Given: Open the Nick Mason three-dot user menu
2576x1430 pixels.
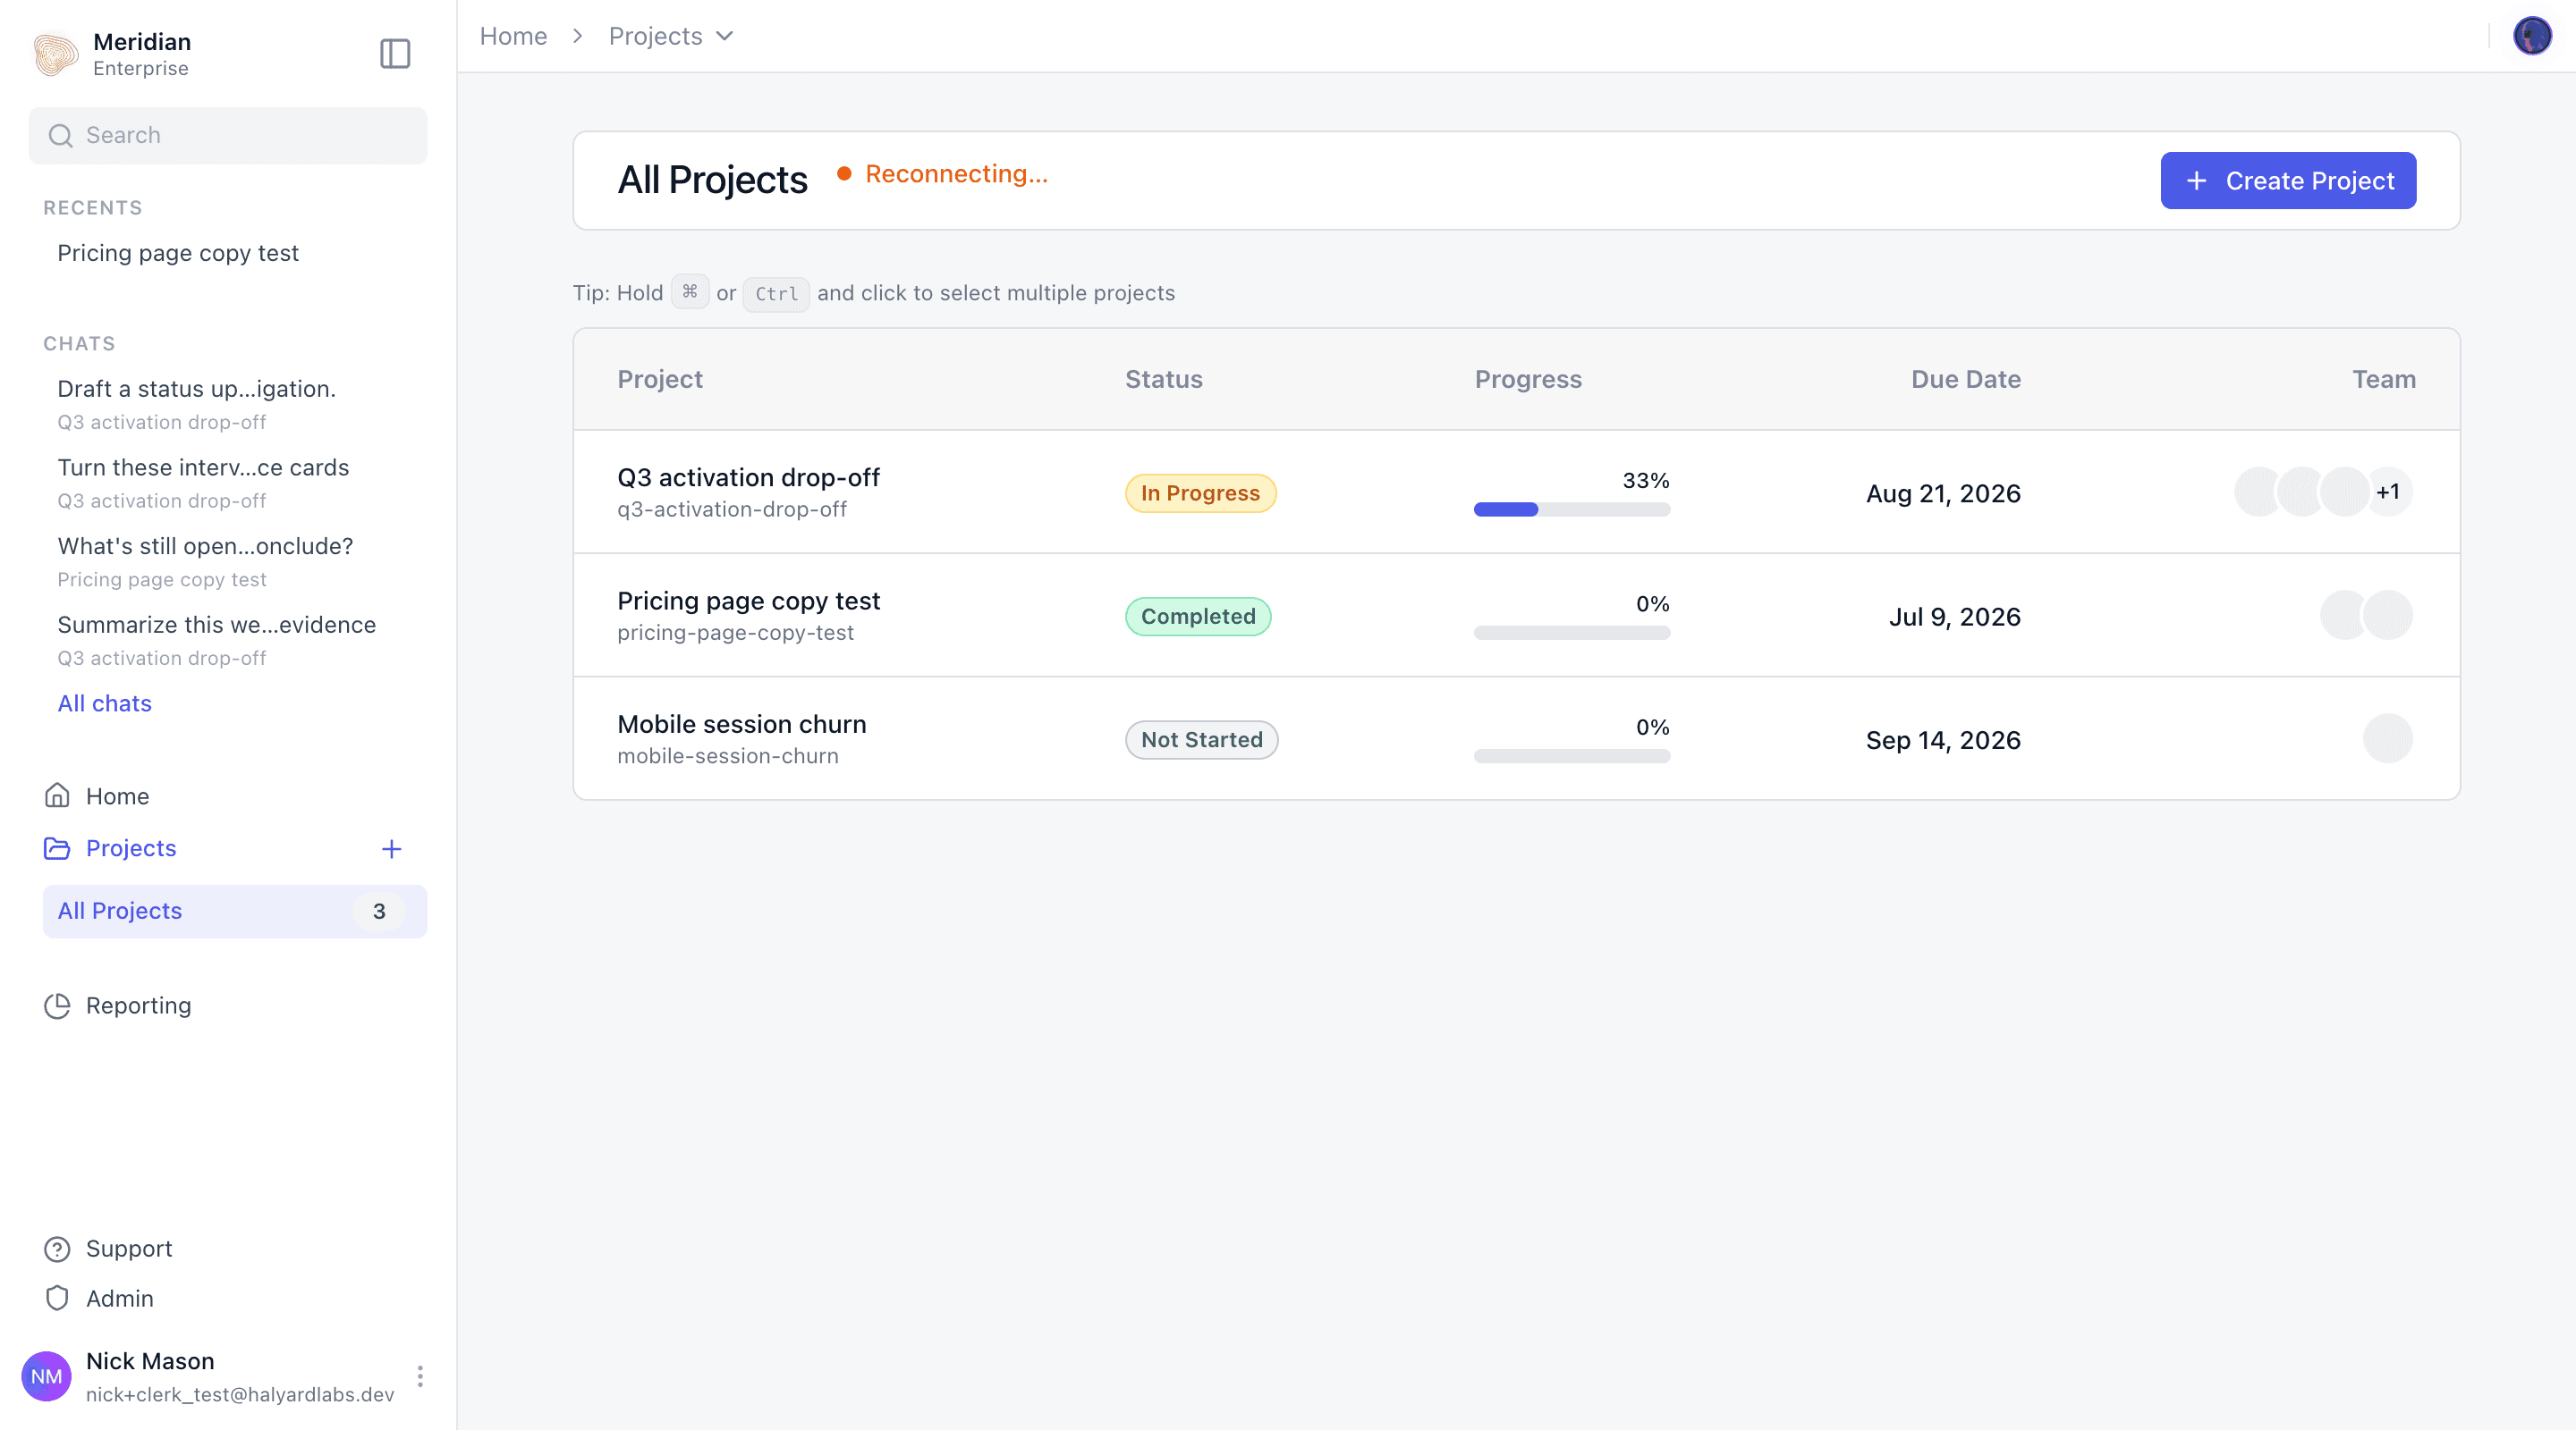Looking at the screenshot, I should pos(420,1376).
